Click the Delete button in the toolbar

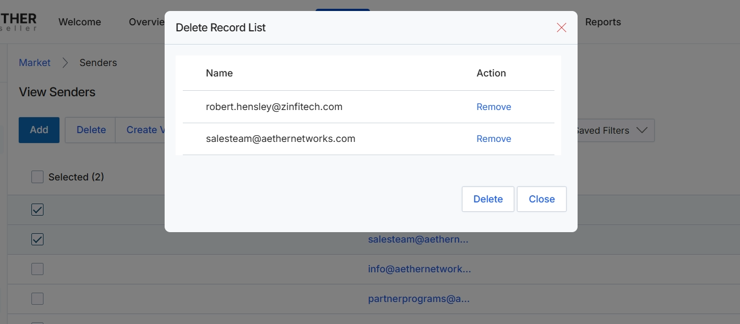91,130
